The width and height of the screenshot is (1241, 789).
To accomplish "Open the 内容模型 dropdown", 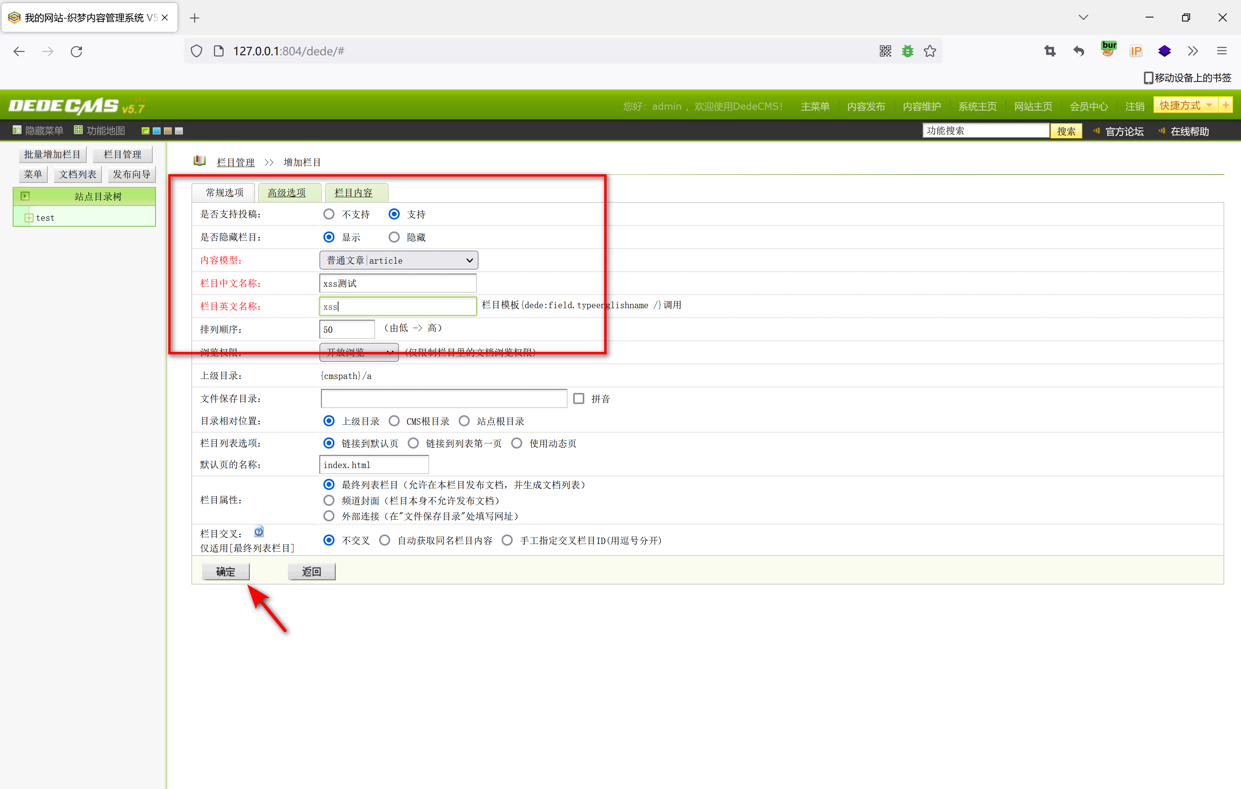I will pos(399,260).
